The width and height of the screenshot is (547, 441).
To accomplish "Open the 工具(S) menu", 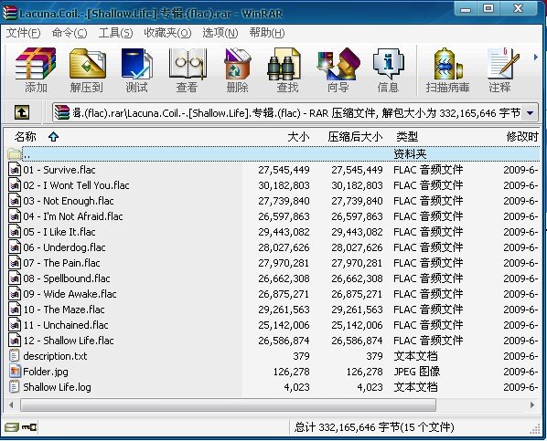I will point(115,33).
